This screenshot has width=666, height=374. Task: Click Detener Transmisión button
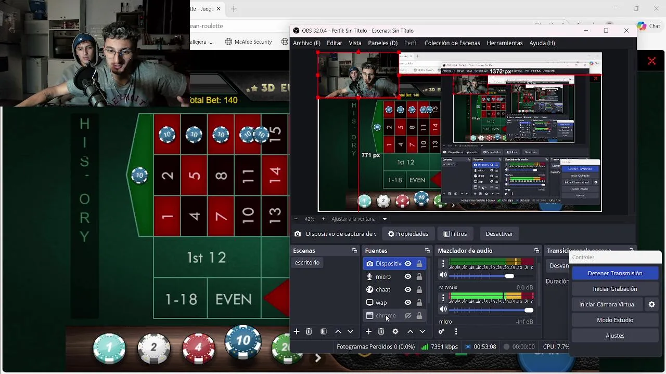[615, 273]
